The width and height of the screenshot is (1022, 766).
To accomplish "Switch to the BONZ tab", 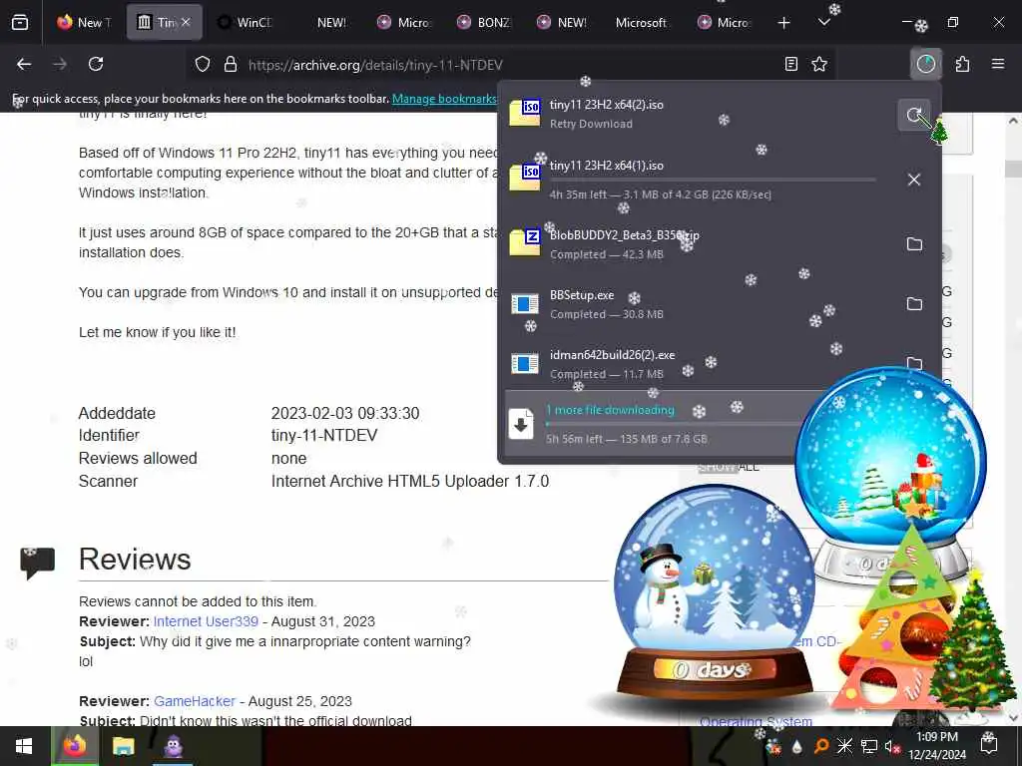I will click(x=484, y=22).
